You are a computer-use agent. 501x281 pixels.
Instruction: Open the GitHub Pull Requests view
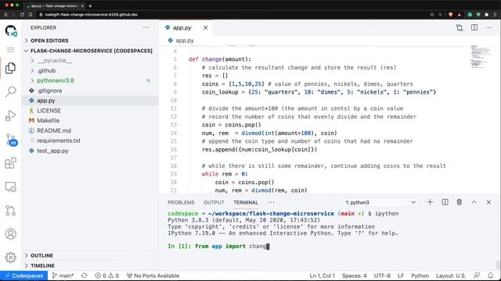(x=10, y=210)
